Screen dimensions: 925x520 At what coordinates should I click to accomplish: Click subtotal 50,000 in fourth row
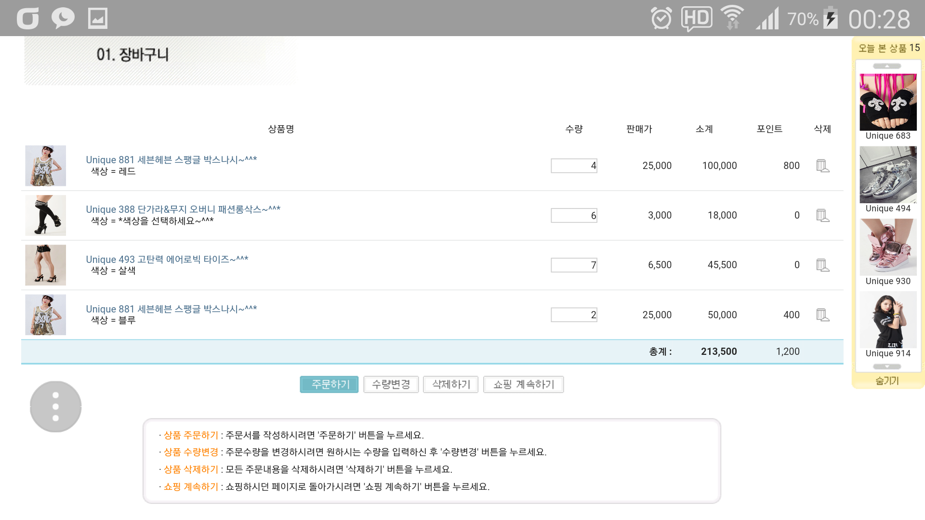tap(722, 315)
